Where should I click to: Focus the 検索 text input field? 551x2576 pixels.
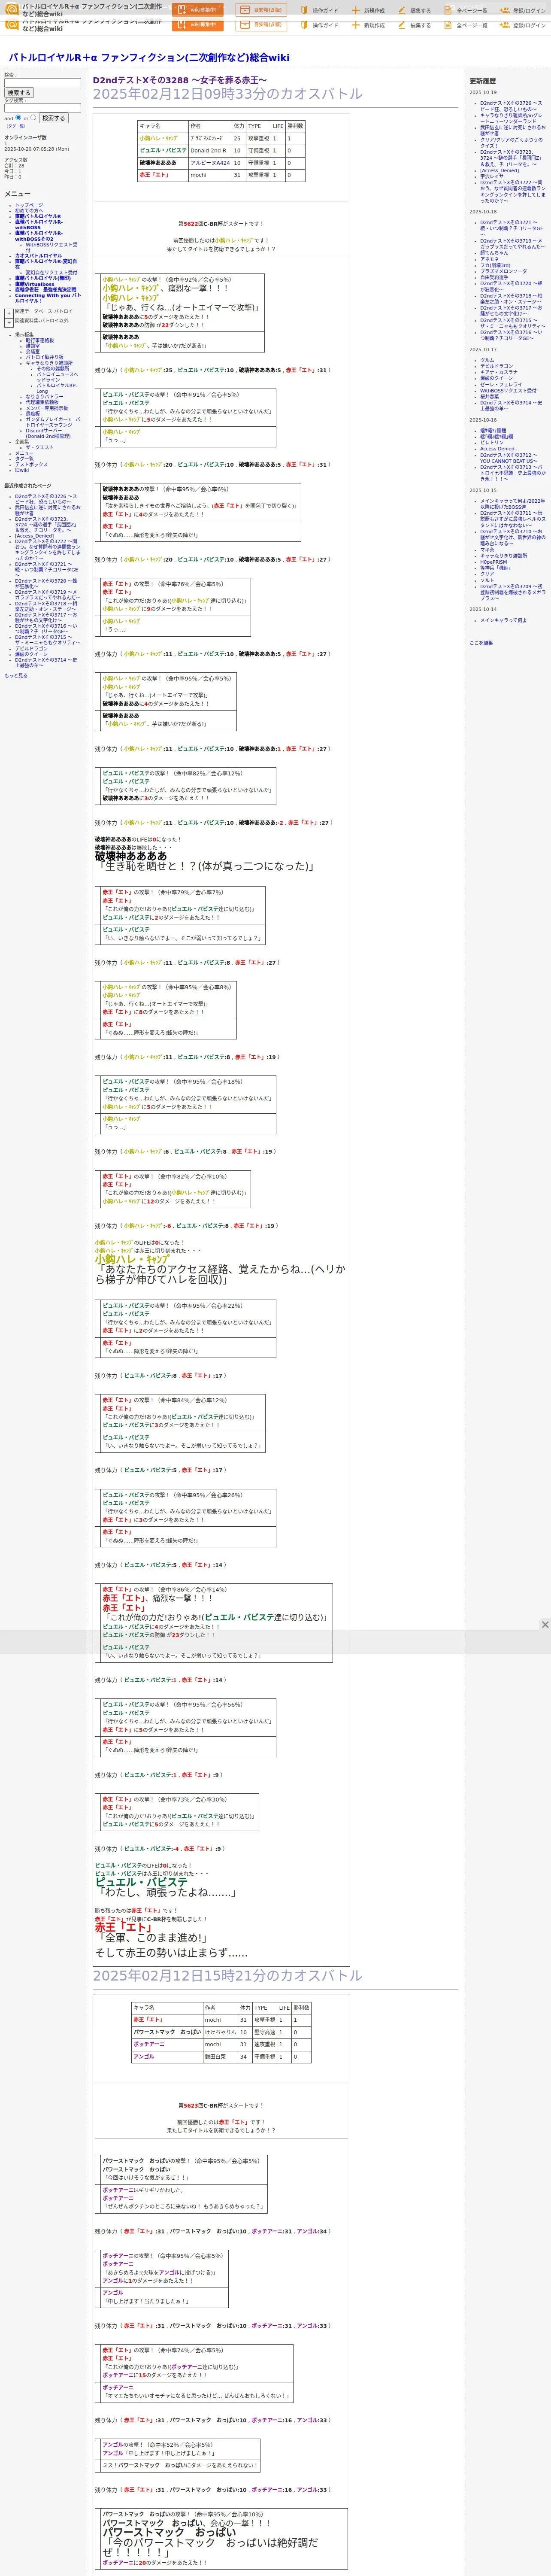click(x=42, y=83)
